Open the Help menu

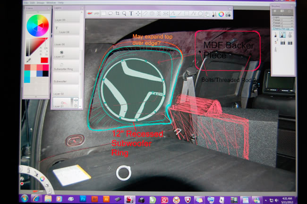pyautogui.click(x=61, y=3)
